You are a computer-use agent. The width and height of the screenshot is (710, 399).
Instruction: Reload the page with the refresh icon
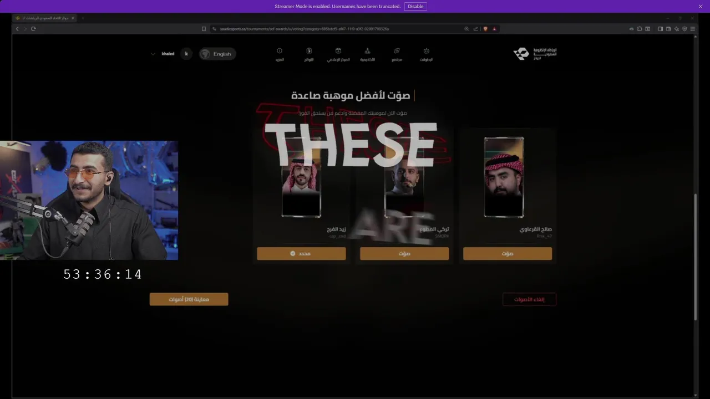33,29
